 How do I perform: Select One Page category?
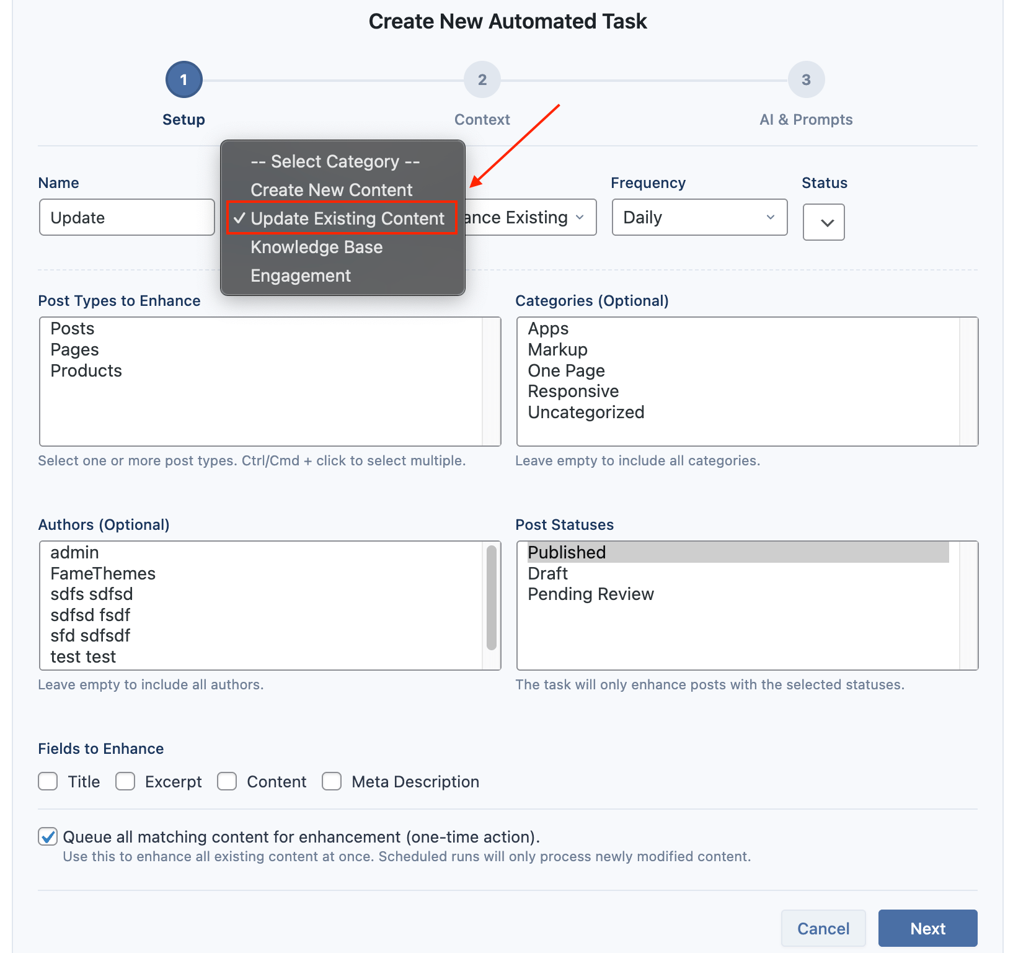[x=738, y=370]
